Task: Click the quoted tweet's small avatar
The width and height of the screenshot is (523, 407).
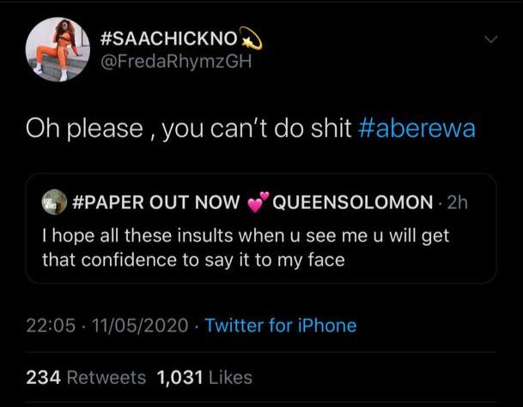Action: (54, 202)
